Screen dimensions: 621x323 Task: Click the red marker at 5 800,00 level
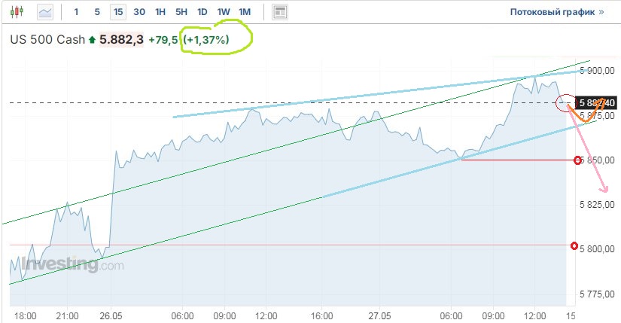575,245
